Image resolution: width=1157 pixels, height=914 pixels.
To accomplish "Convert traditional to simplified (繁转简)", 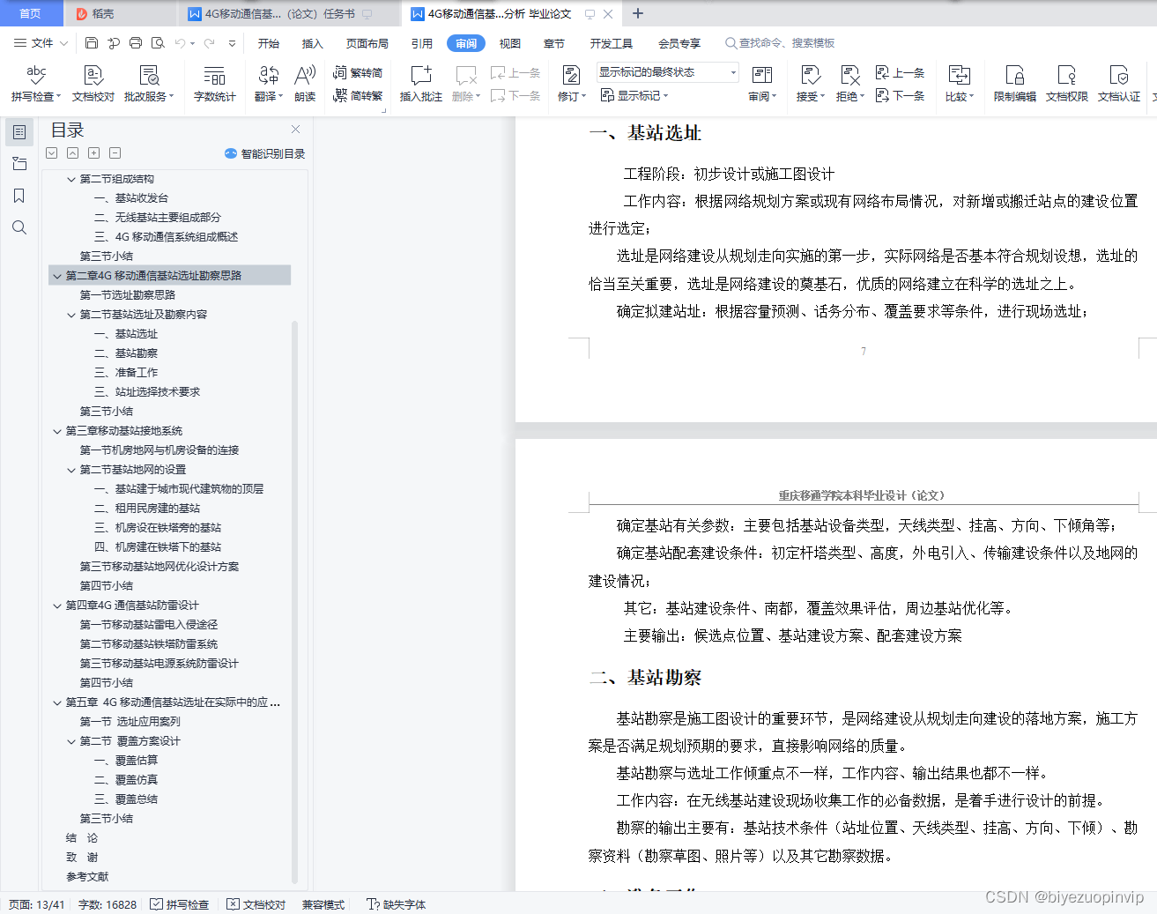I will 358,72.
